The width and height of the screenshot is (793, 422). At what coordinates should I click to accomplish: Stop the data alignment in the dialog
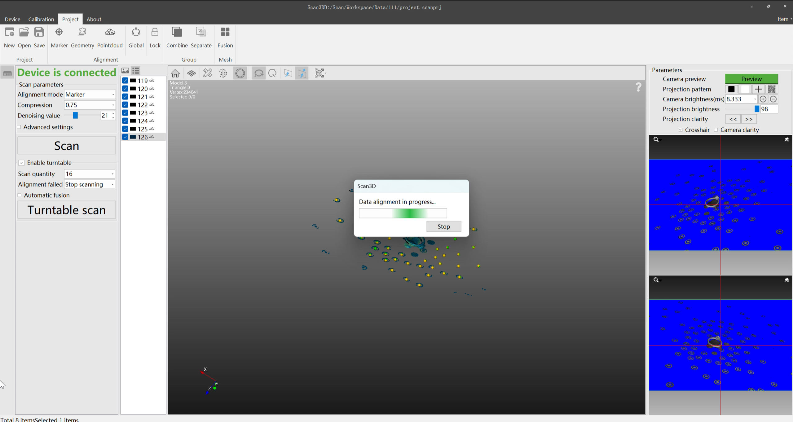tap(444, 226)
